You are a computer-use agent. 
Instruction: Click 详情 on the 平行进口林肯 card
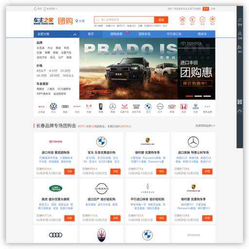161,218
